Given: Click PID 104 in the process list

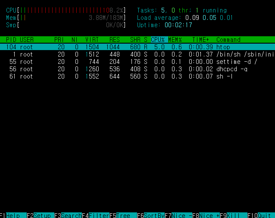Looking at the screenshot, I should pos(11,47).
